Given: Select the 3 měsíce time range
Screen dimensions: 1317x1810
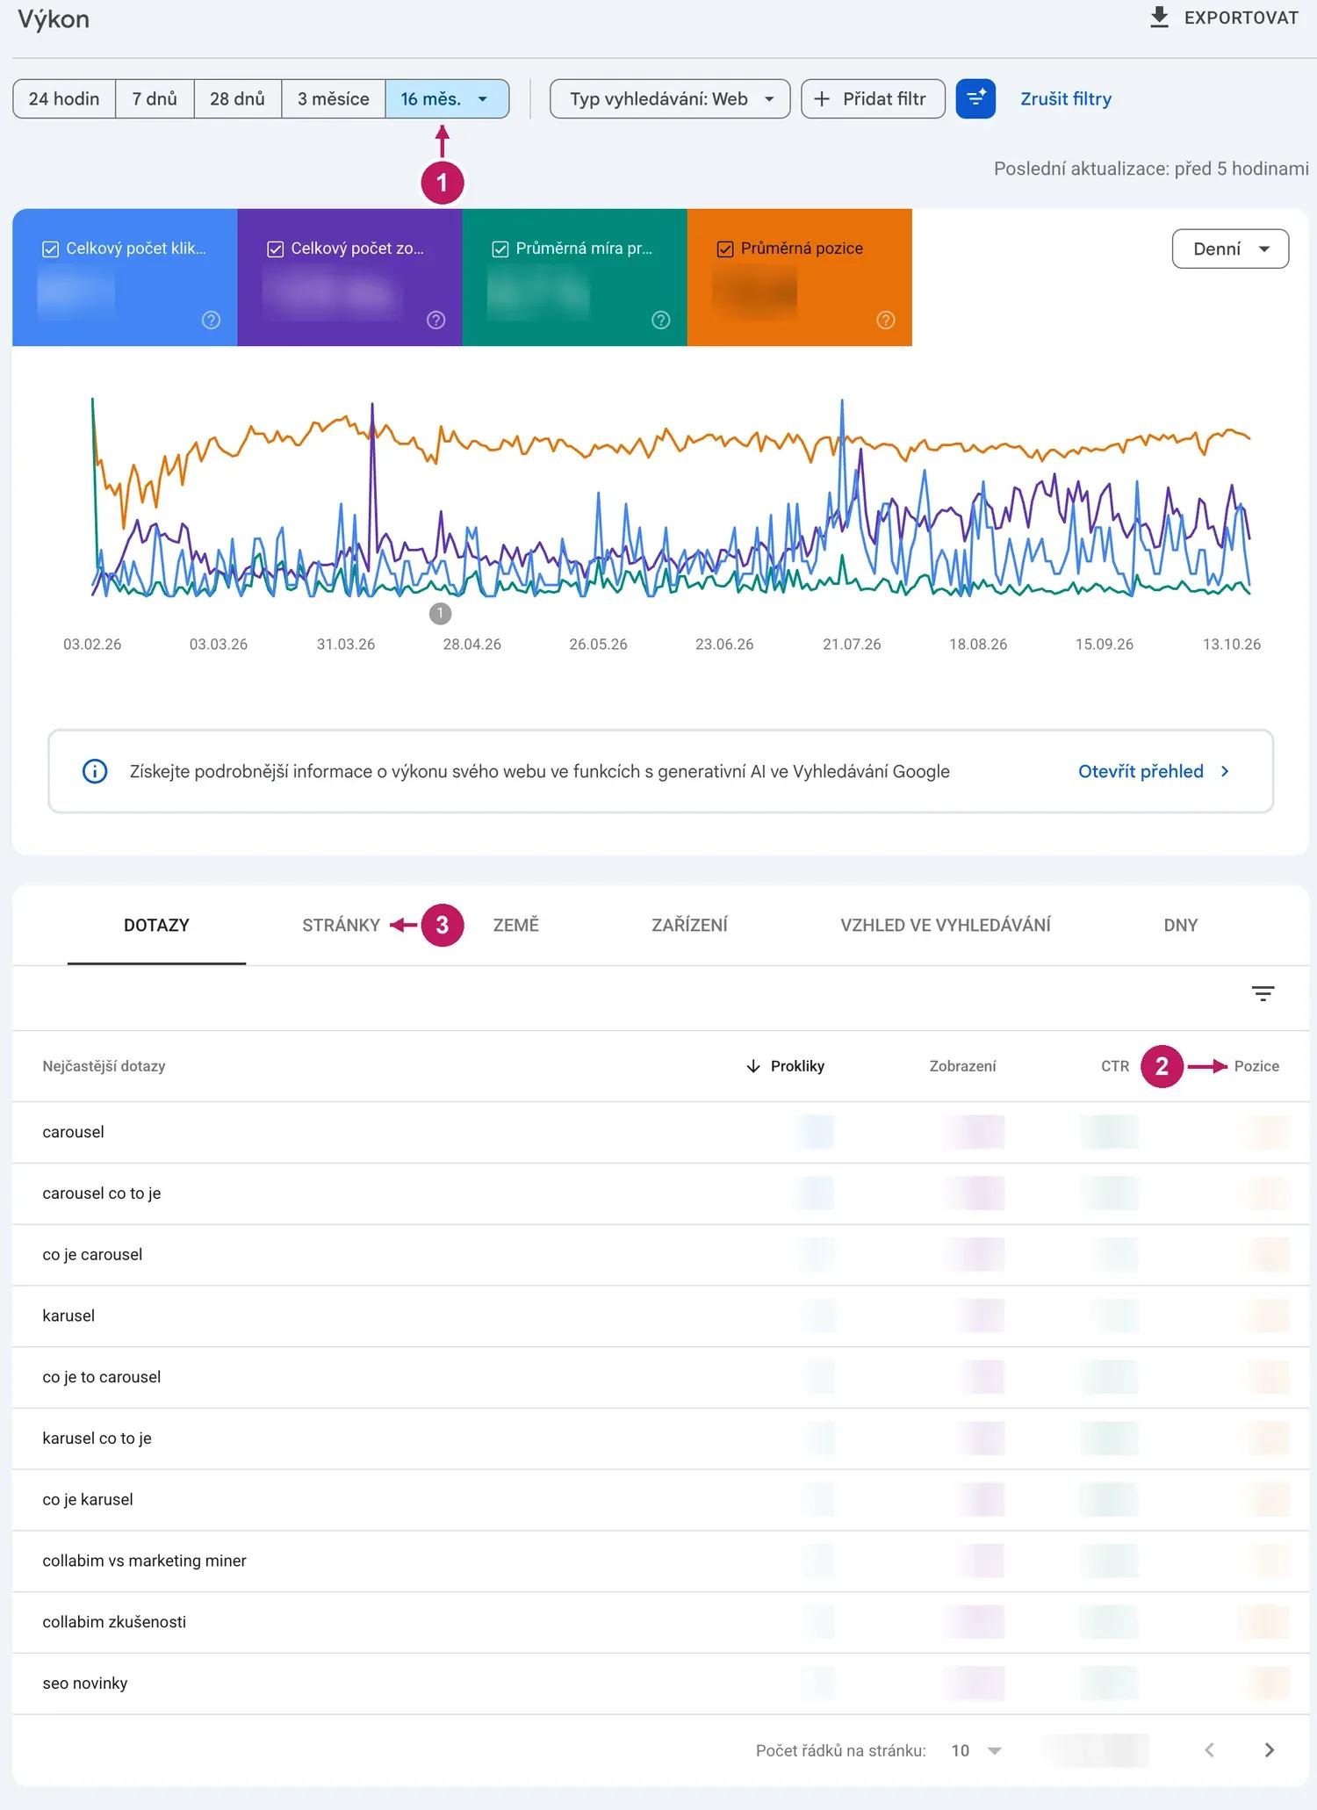Looking at the screenshot, I should point(333,98).
